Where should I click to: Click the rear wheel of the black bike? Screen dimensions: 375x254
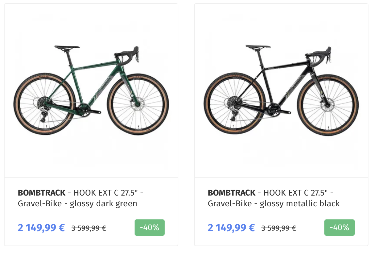pos(235,104)
